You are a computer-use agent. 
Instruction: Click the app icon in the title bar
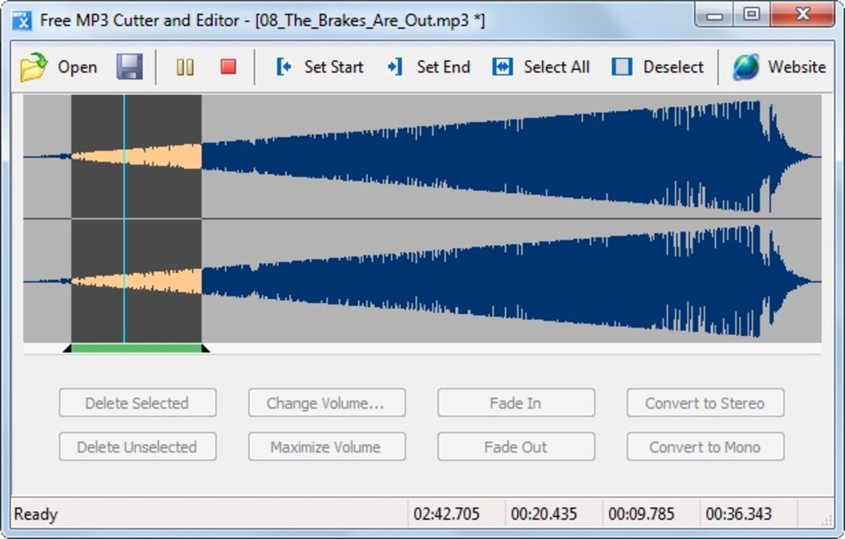(22, 20)
